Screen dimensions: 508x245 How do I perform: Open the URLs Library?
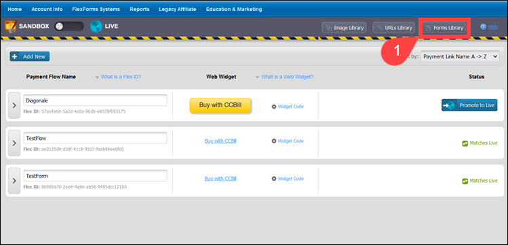(x=394, y=28)
